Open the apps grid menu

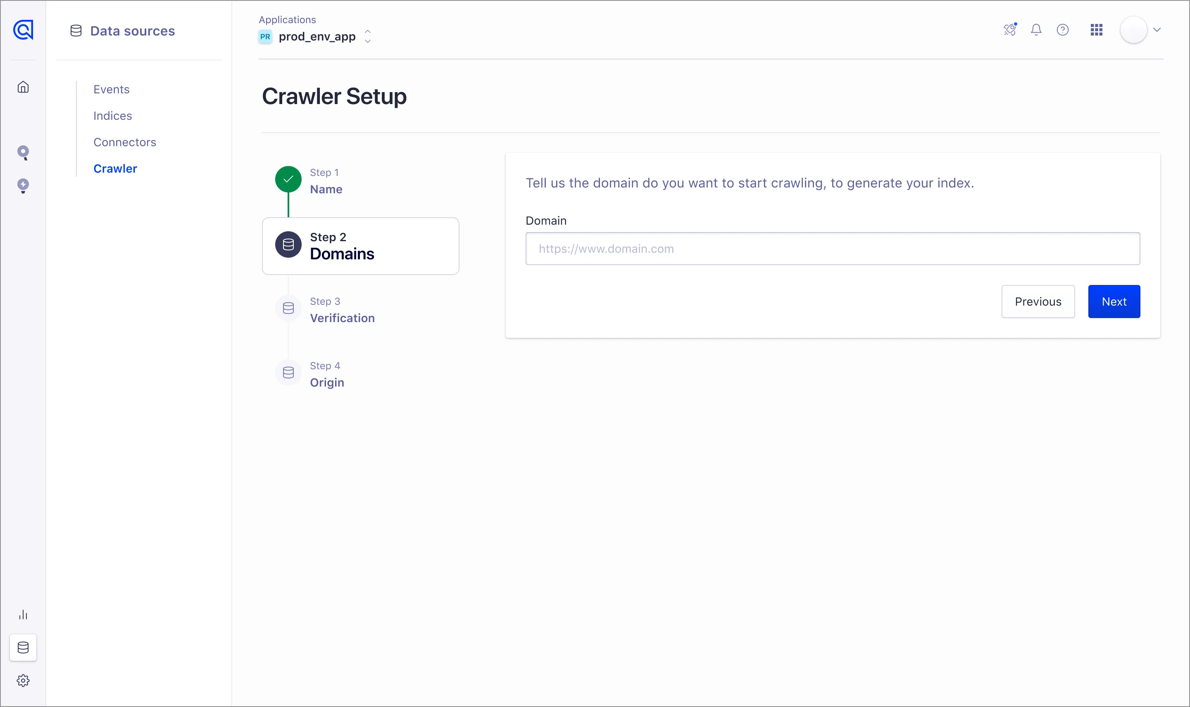tap(1096, 30)
